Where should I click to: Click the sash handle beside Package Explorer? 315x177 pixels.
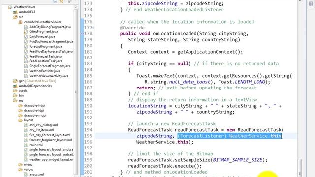click(75, 92)
